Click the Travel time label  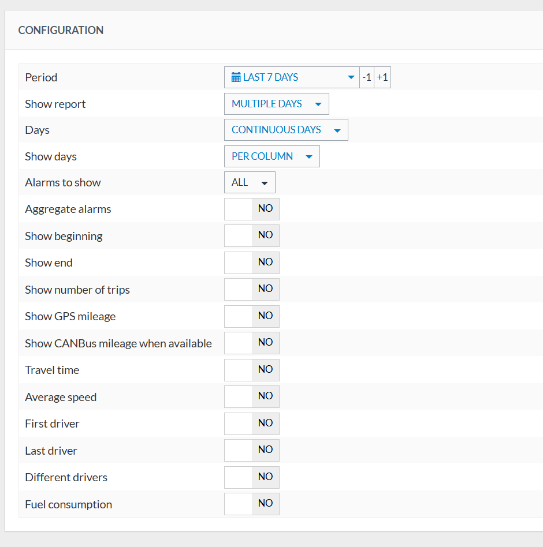pos(52,370)
